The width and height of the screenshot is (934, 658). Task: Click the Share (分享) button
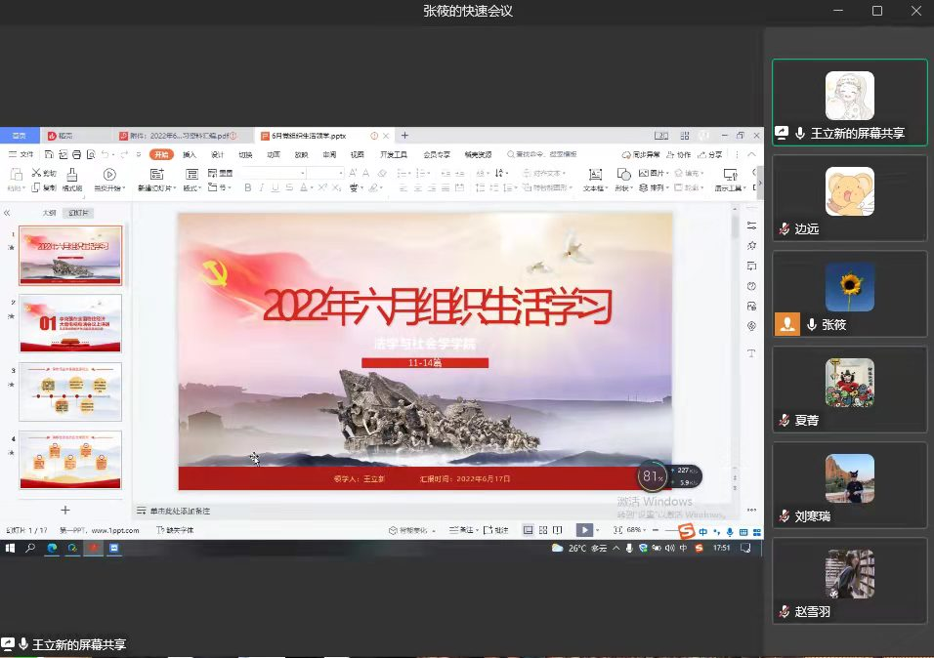(x=712, y=154)
